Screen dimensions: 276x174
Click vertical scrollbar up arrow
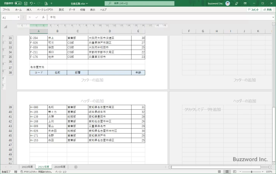tap(274, 24)
